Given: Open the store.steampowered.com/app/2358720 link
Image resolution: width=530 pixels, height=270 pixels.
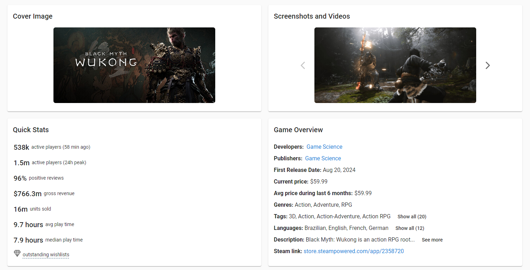Looking at the screenshot, I should tap(353, 251).
